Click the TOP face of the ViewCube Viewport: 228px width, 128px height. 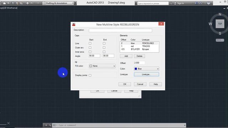pyautogui.click(x=220, y=24)
